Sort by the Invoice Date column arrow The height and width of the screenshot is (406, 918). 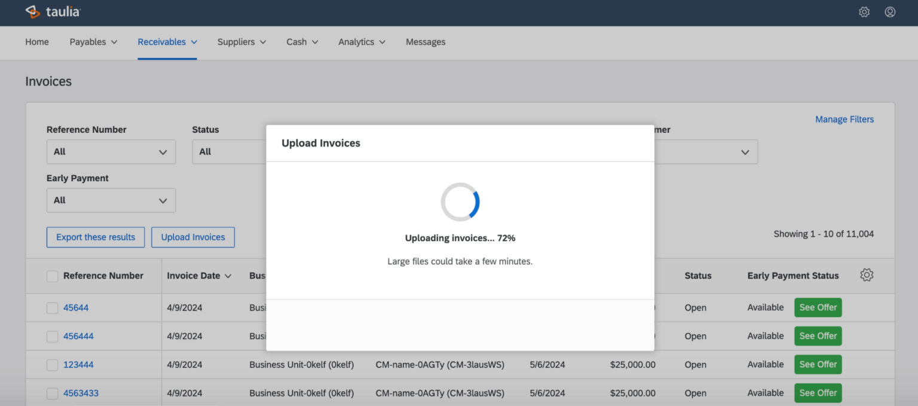228,276
